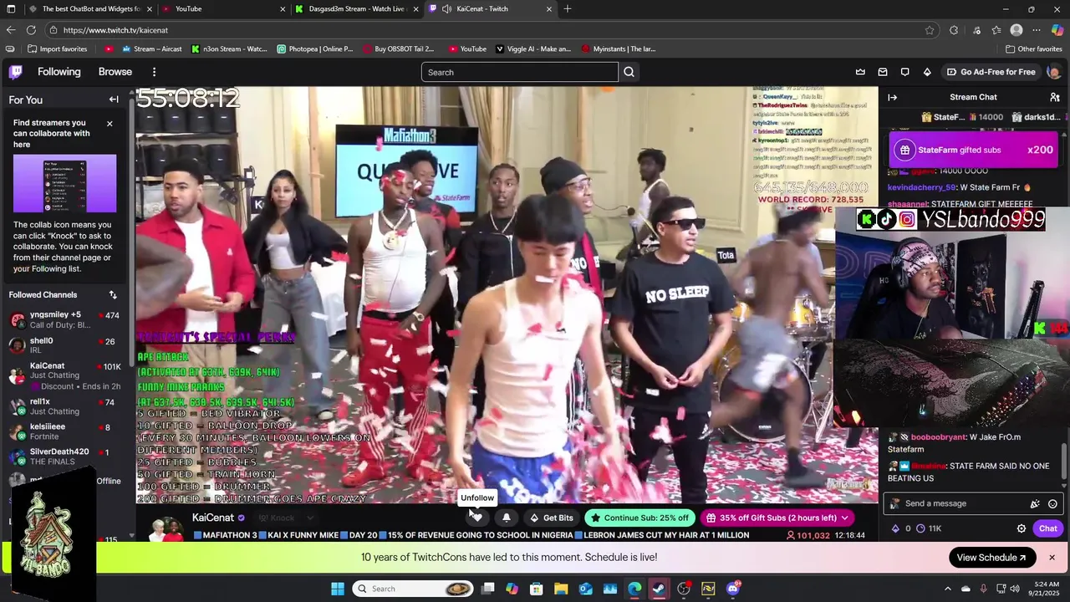This screenshot has width=1070, height=602.
Task: Open rell1x followed channel
Action: (x=64, y=406)
